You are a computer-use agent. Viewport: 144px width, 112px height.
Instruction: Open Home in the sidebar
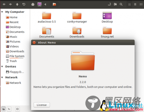12,17
